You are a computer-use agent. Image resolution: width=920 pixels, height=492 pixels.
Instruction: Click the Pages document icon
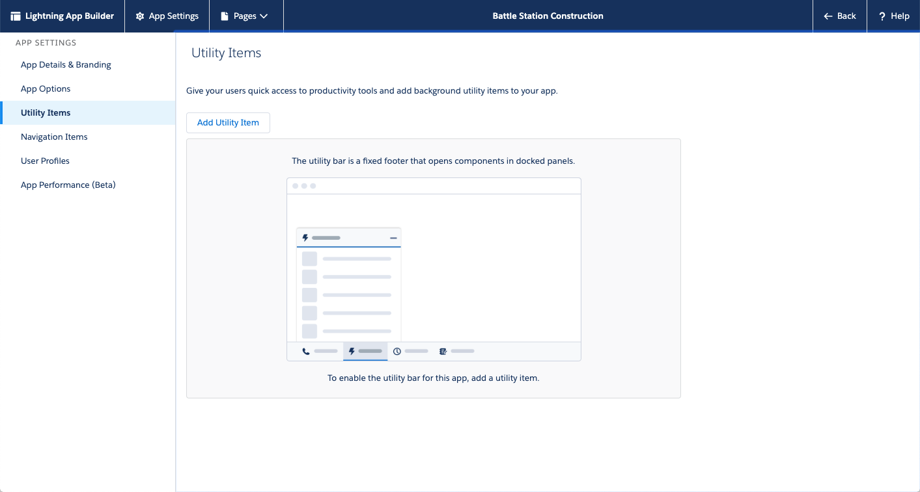coord(225,16)
